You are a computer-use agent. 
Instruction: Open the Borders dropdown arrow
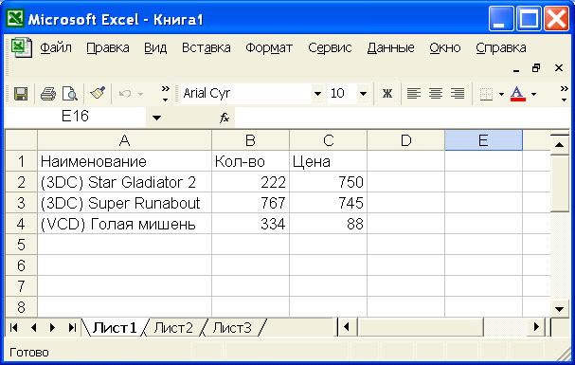501,94
